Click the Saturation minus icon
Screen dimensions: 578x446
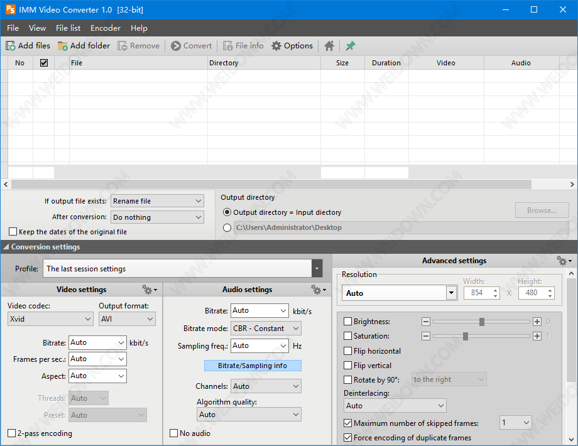426,336
